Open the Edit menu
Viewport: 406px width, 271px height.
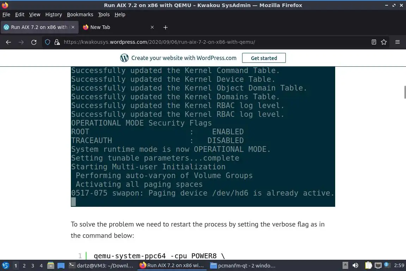pyautogui.click(x=20, y=14)
